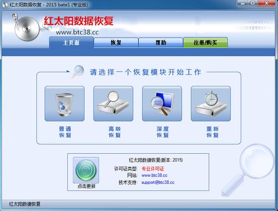The height and width of the screenshot is (211, 278).
Task: Select the 深度恢复 text label
Action: (162, 132)
